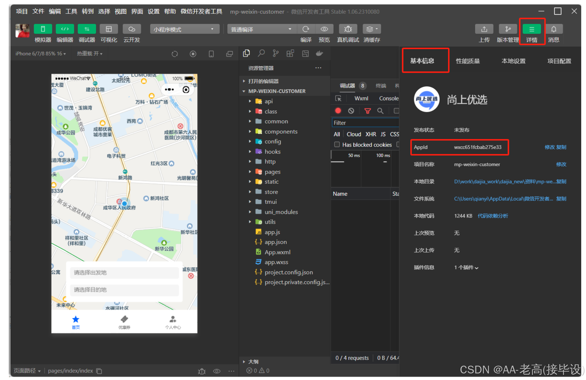This screenshot has height=380, width=586.
Task: Click network search magnifier icon
Action: 380,111
